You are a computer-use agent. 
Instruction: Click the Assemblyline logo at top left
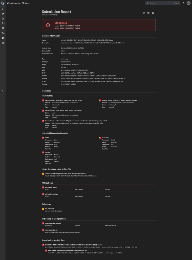point(3,3)
